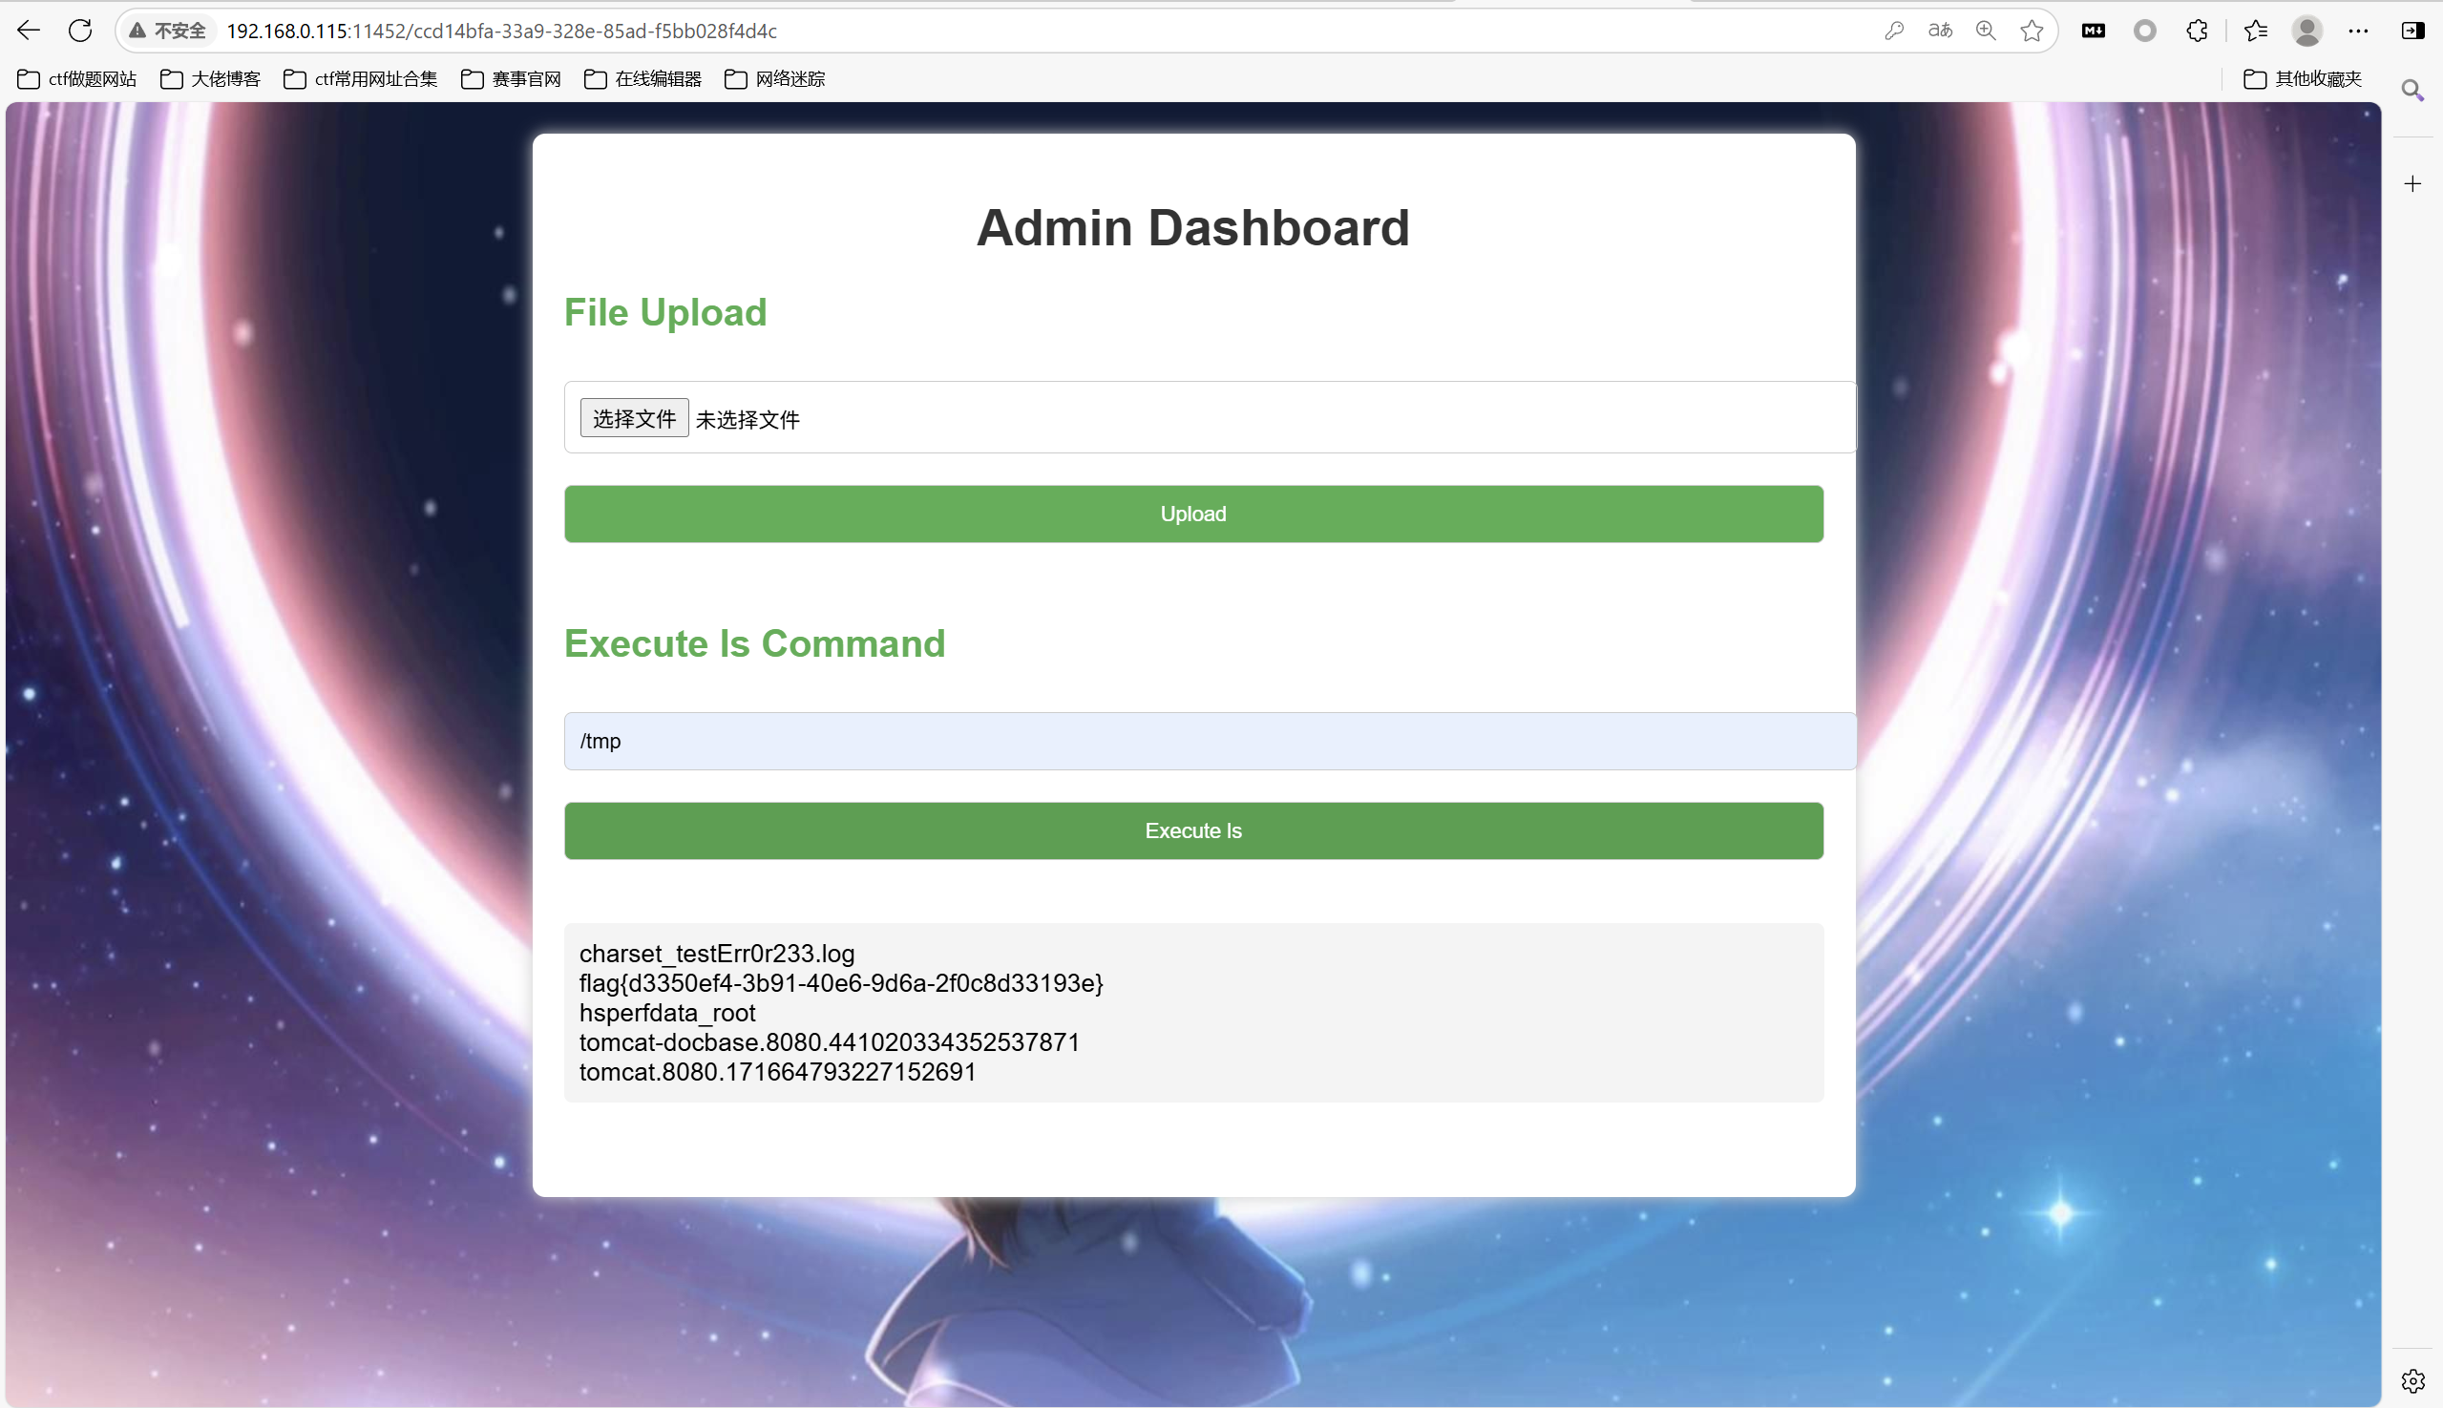This screenshot has height=1408, width=2443.
Task: Click the zoom magnifier icon in address bar
Action: tap(1986, 31)
